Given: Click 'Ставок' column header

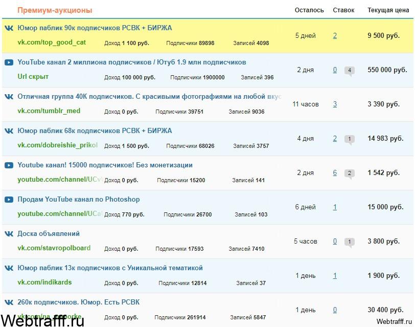Looking at the screenshot, I should click(343, 10).
